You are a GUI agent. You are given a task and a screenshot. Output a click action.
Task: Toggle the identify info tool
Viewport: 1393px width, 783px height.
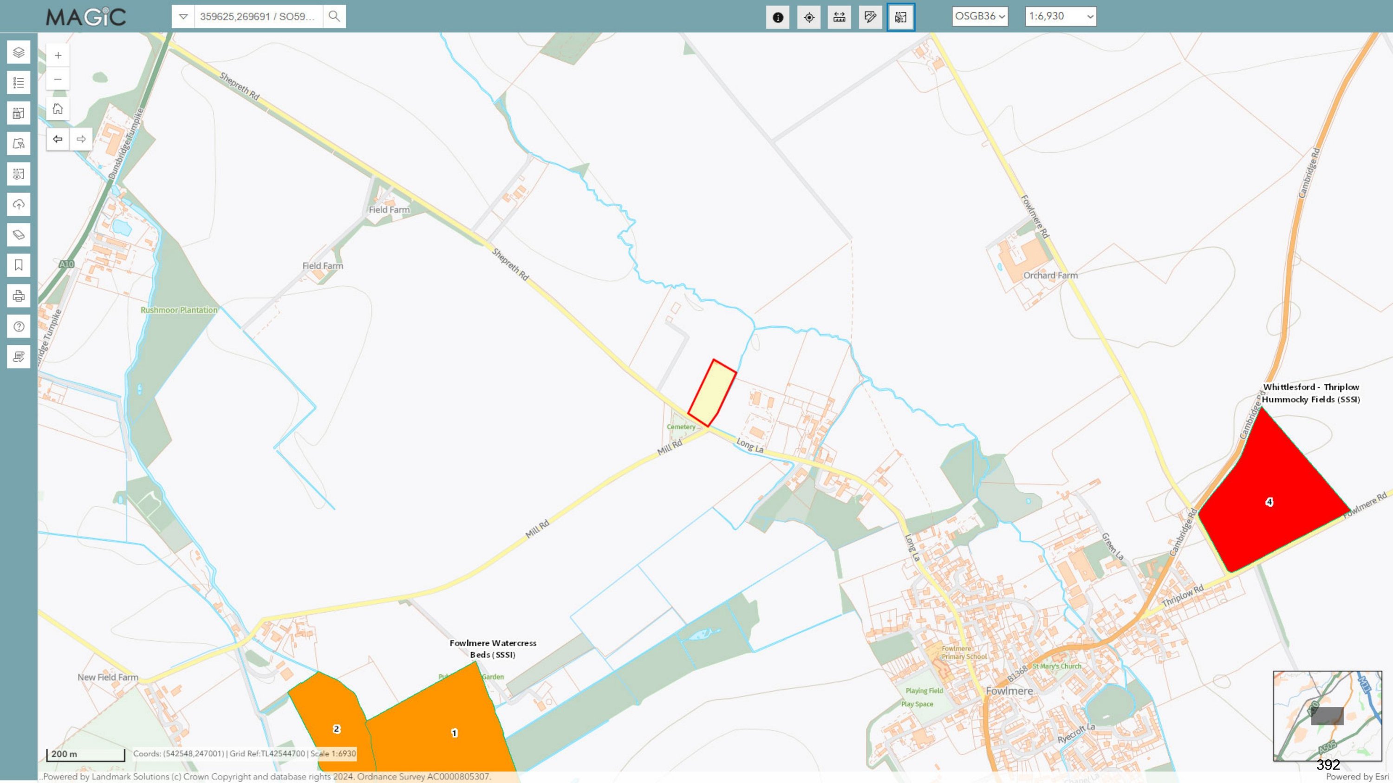coord(778,17)
